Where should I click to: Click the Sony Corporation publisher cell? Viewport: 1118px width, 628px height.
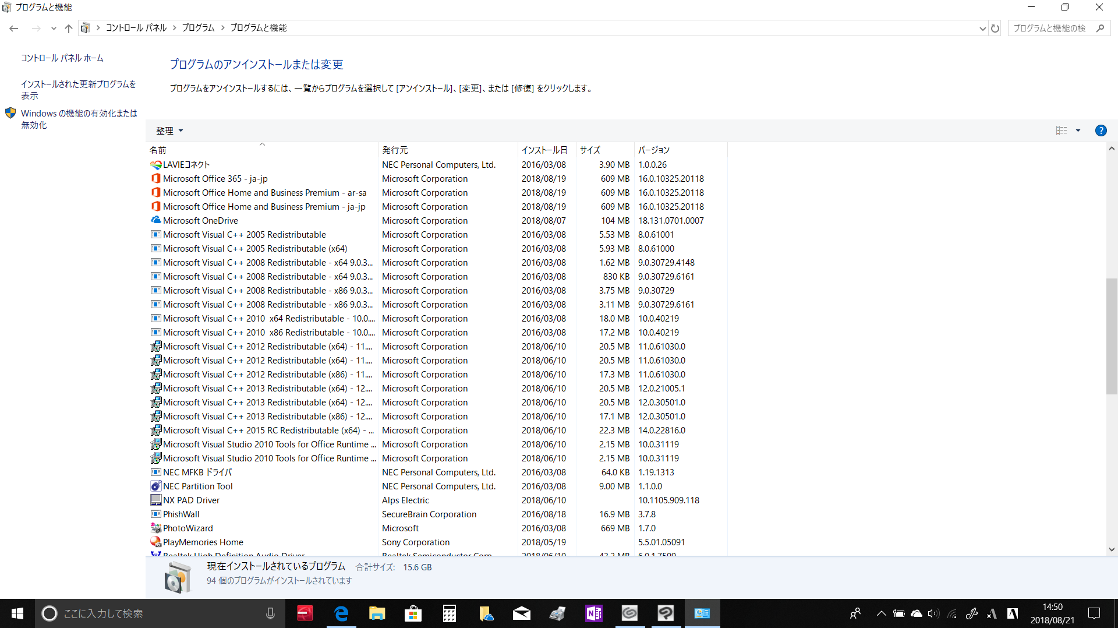coord(416,542)
